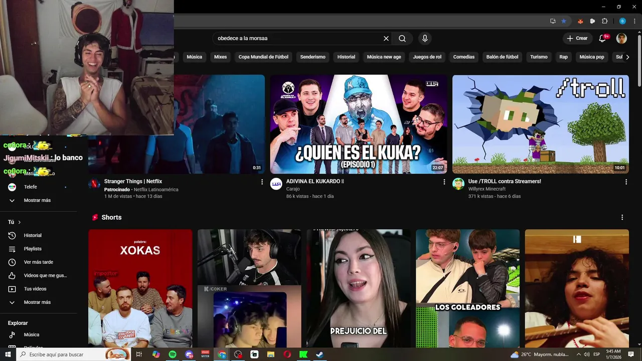Viewport: 642px width, 361px height.
Task: Open Spotify from the taskbar
Action: tap(173, 354)
